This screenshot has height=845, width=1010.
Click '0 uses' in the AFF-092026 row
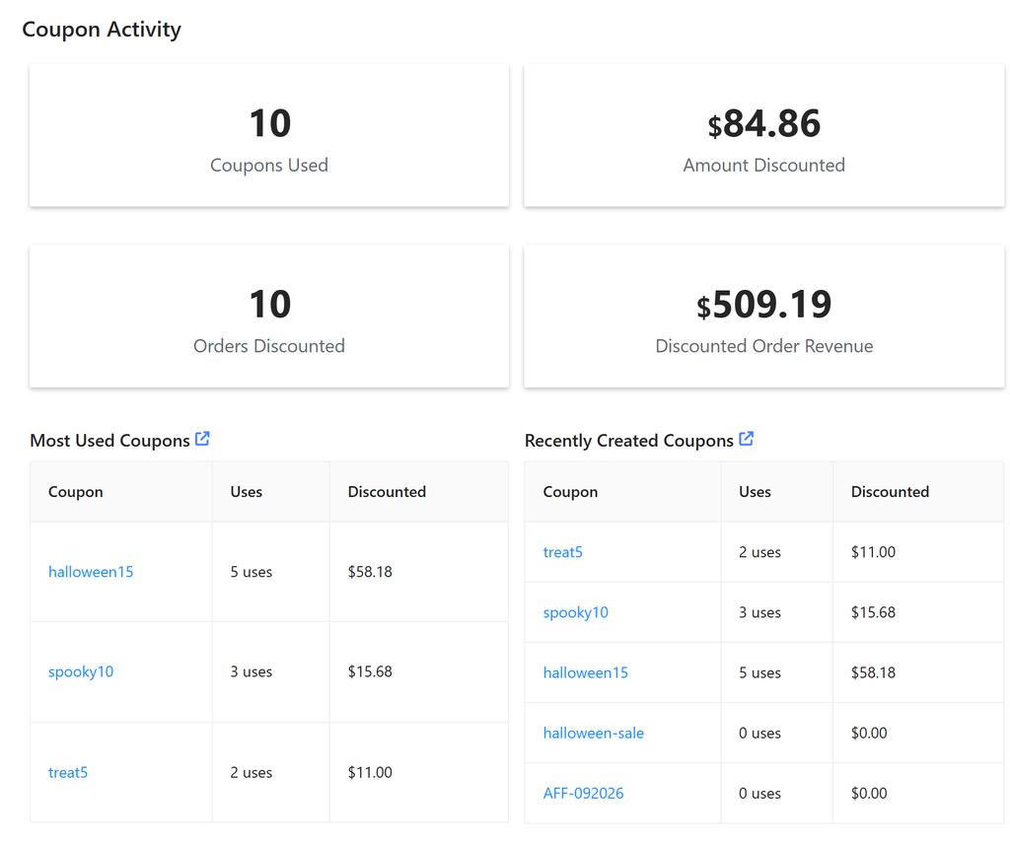click(x=760, y=794)
